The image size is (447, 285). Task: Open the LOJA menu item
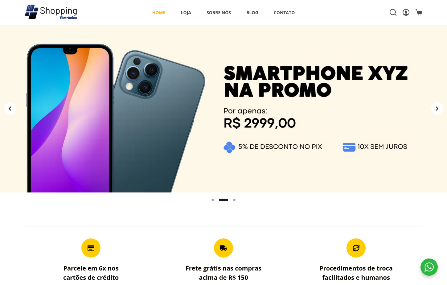[186, 13]
